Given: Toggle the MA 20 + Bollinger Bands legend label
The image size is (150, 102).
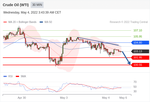Looking at the screenshot, I should pyautogui.click(x=22, y=22).
